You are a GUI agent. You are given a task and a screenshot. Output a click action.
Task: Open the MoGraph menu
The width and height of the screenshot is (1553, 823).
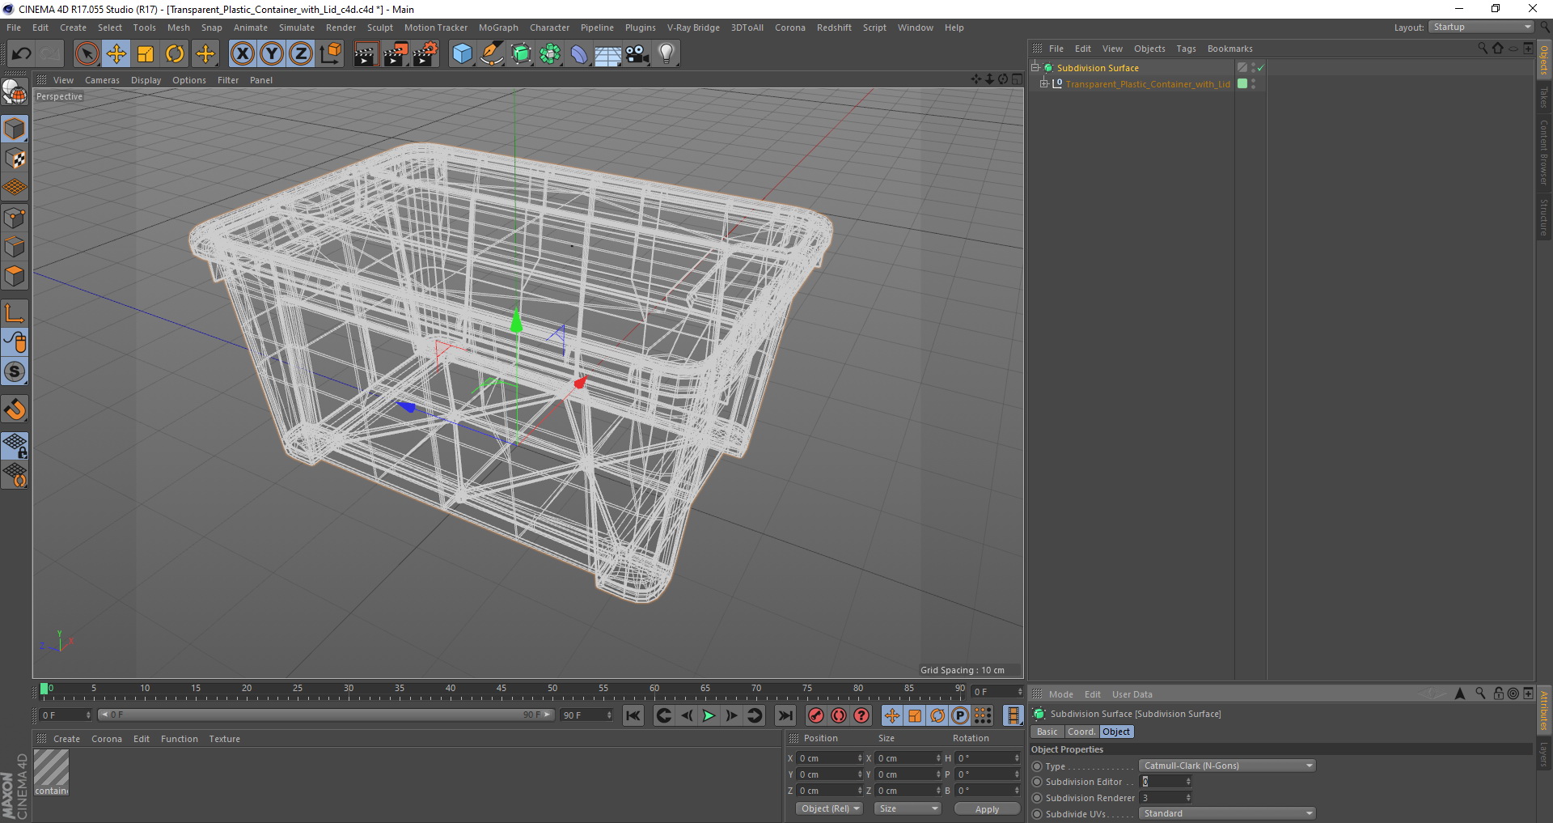click(498, 28)
